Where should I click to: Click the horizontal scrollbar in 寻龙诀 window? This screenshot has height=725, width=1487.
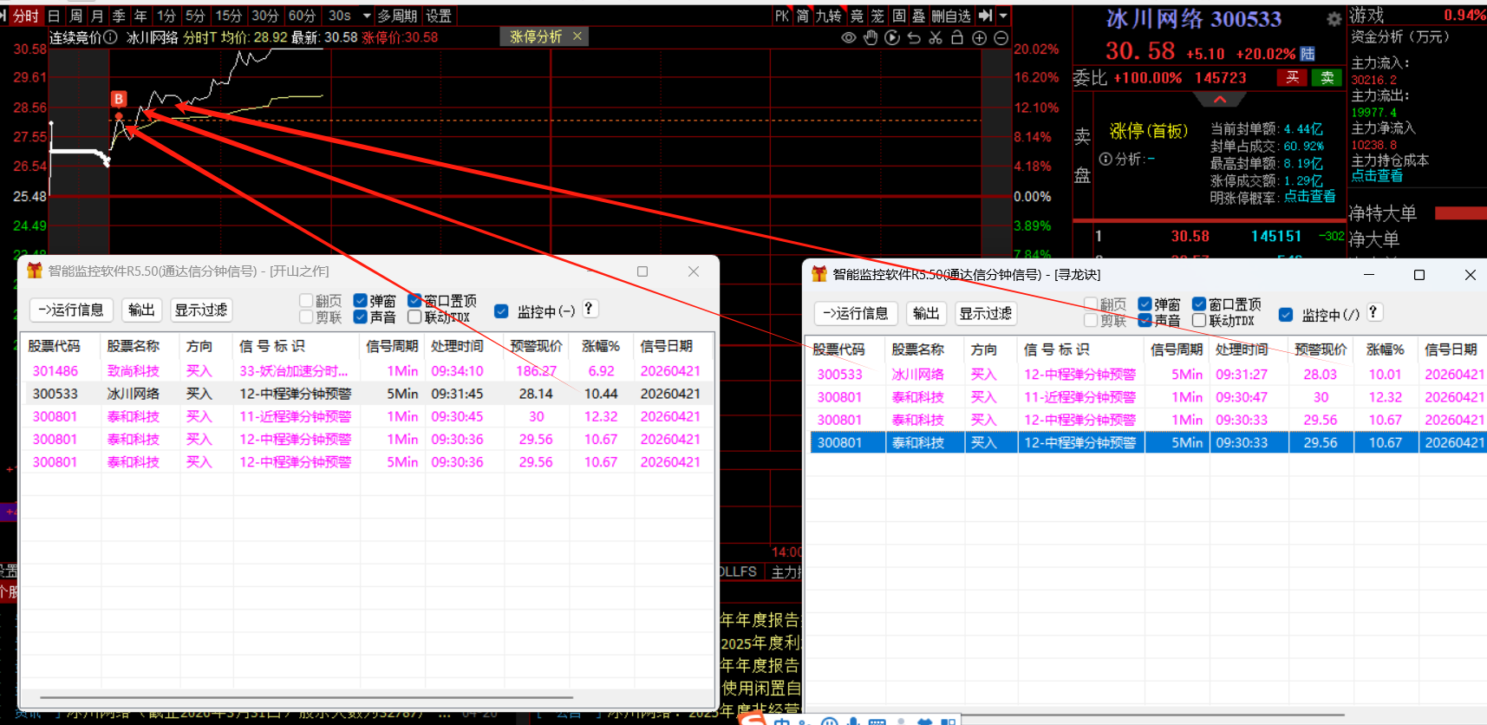click(1151, 715)
